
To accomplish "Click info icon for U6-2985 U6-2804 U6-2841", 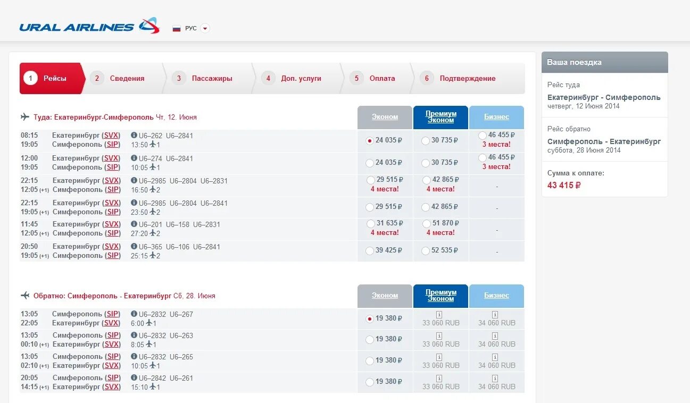I will click(x=134, y=203).
